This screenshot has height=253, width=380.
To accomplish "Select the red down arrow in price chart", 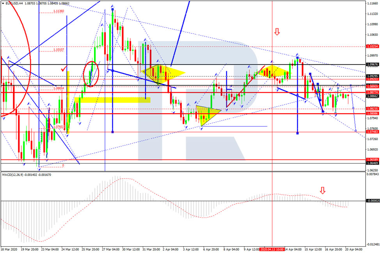I will [x=277, y=32].
